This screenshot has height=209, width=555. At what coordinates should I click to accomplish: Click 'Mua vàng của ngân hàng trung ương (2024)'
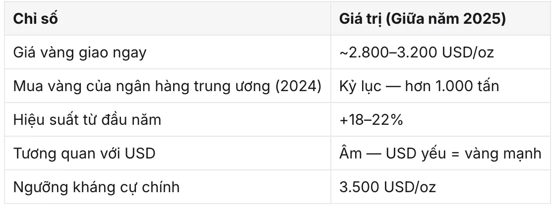point(167,86)
